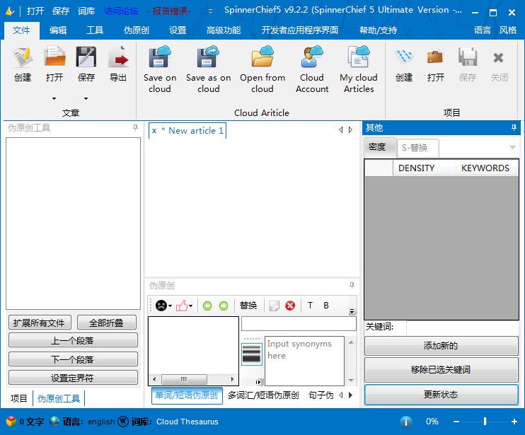This screenshot has width=525, height=435.
Task: Switch to S-替换 tab
Action: (418, 148)
